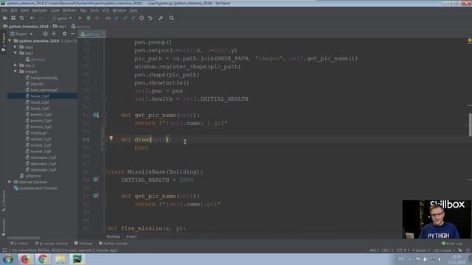Hide the Project panel with minus icon
This screenshot has width=472, height=265.
pos(73,34)
